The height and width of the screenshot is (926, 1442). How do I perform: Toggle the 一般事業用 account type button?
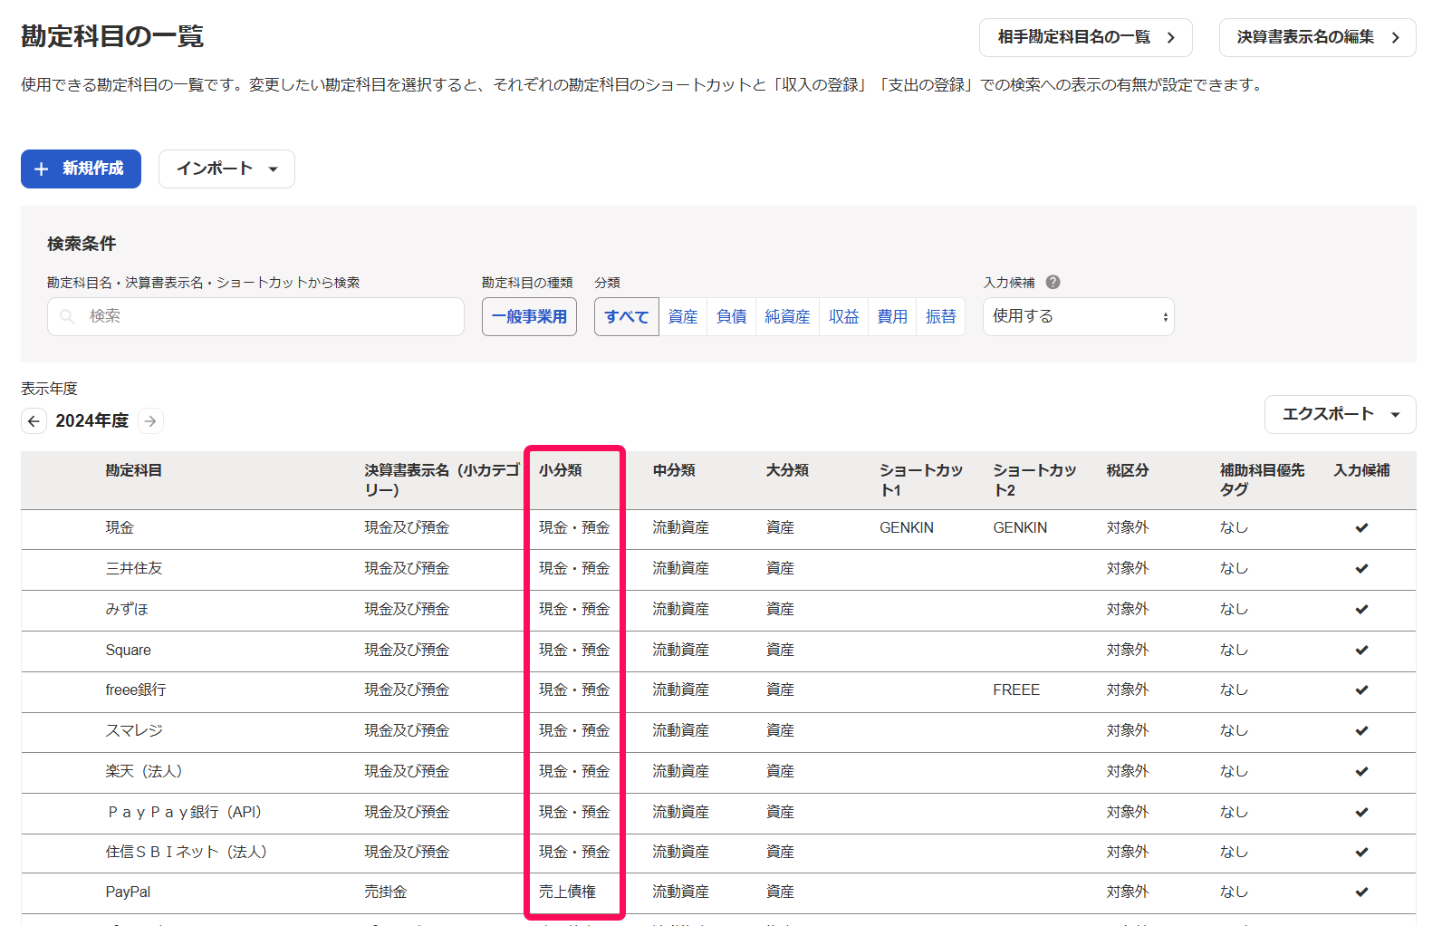529,316
